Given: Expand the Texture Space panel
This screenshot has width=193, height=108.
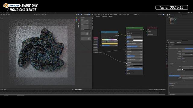Looking at the screenshot, I should point(172,63).
